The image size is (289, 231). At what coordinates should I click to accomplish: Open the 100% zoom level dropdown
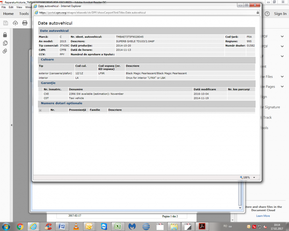point(254,177)
